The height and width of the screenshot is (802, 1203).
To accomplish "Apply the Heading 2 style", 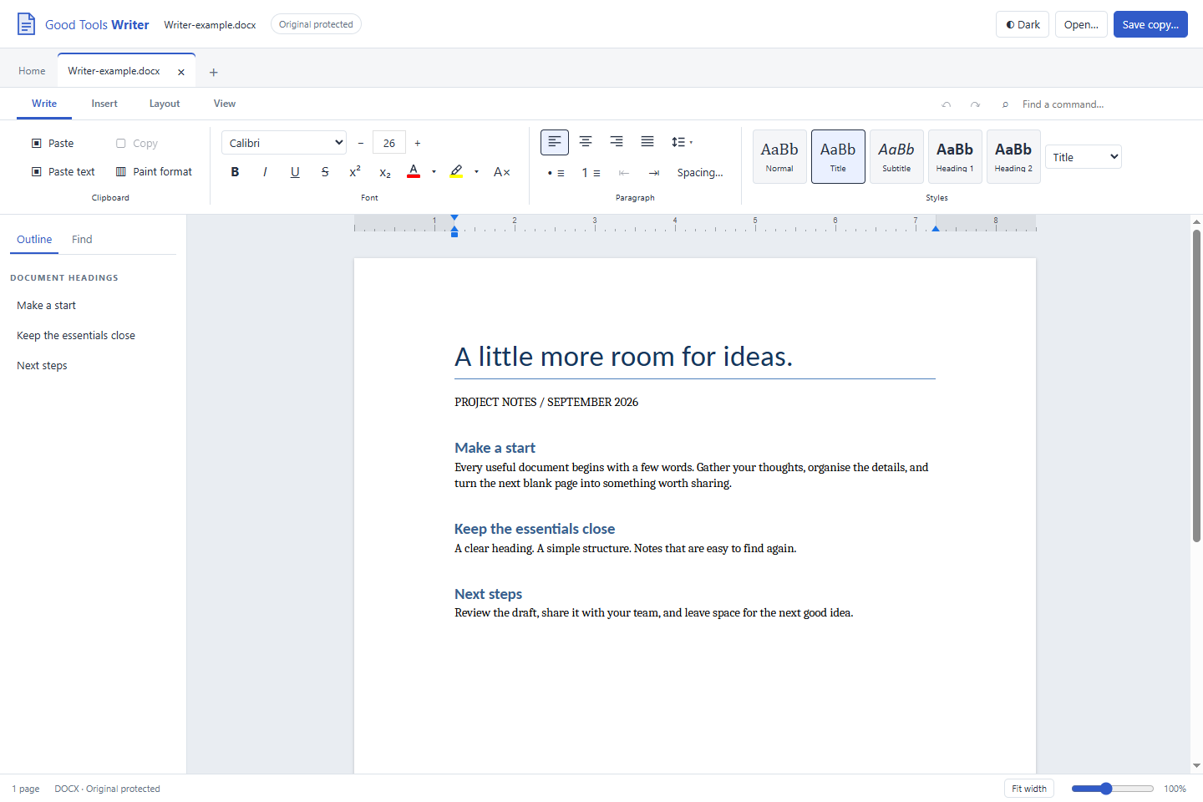I will 1013,156.
